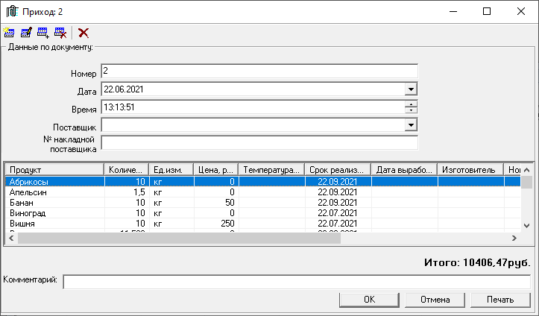Viewport: 539px width, 316px height.
Task: Open the Дата calendar dropdown
Action: click(410, 89)
